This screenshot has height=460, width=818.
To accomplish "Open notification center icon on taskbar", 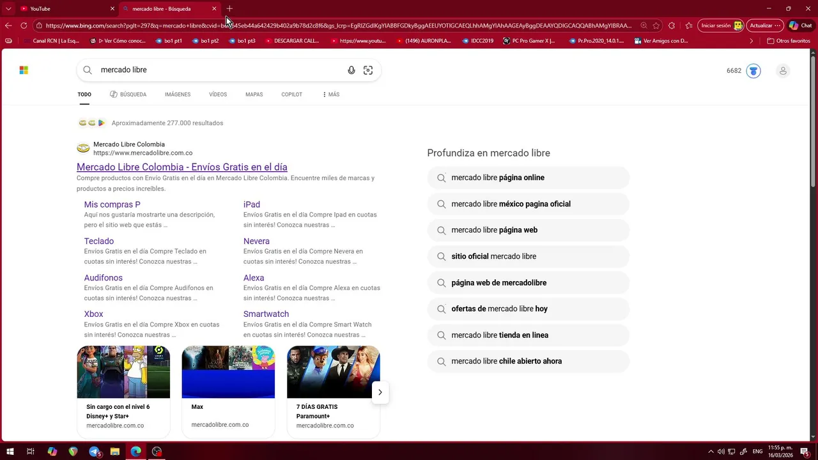I will click(x=805, y=452).
